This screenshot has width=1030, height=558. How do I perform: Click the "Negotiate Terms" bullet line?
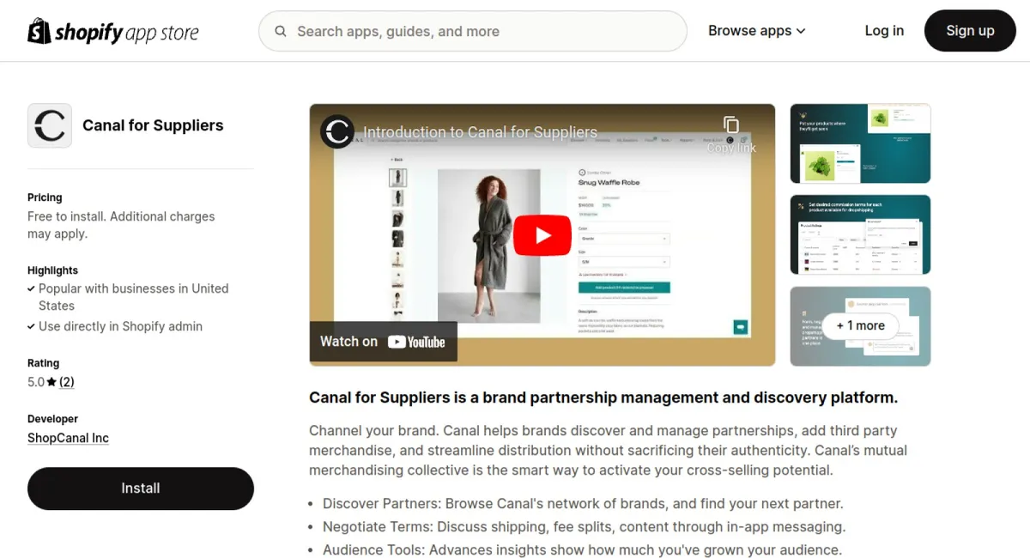pyautogui.click(x=584, y=526)
